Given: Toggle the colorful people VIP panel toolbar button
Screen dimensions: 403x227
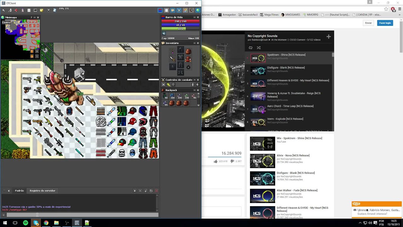Looking at the screenshot, I should (x=185, y=10).
